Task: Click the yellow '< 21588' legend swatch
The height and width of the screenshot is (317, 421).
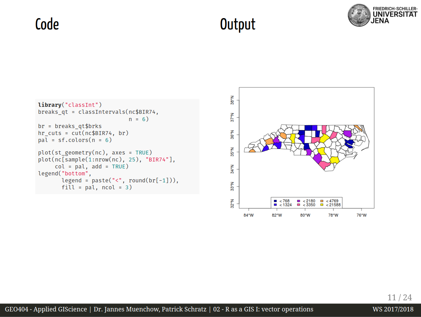Action: point(322,205)
